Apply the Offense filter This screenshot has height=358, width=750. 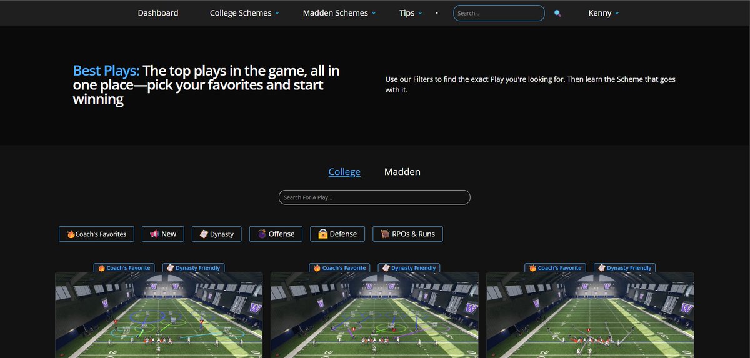pos(276,234)
